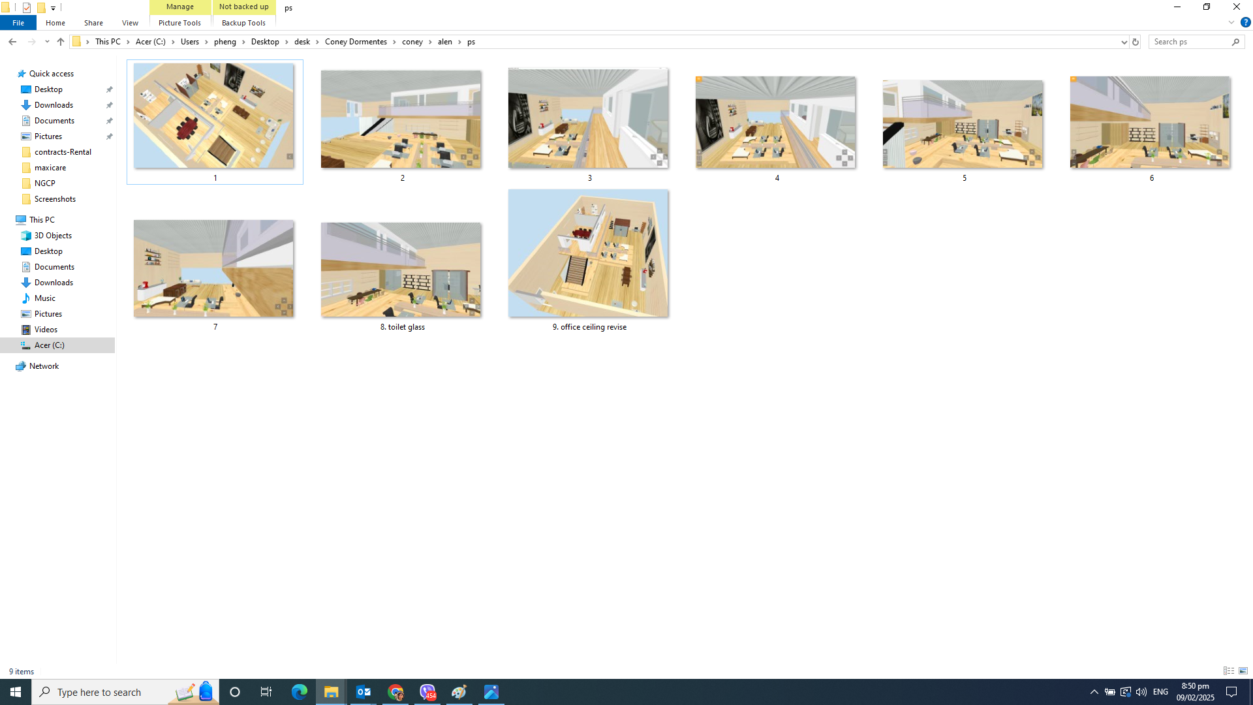Select the thumbnail named 8. toilet glass
Image resolution: width=1253 pixels, height=705 pixels.
(401, 269)
